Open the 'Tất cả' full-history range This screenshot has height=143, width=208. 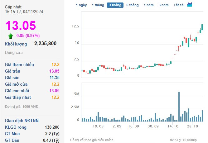pyautogui.click(x=179, y=5)
